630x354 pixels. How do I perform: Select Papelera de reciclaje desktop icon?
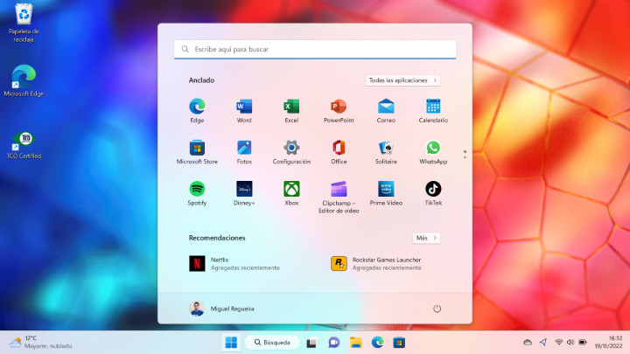(x=24, y=23)
